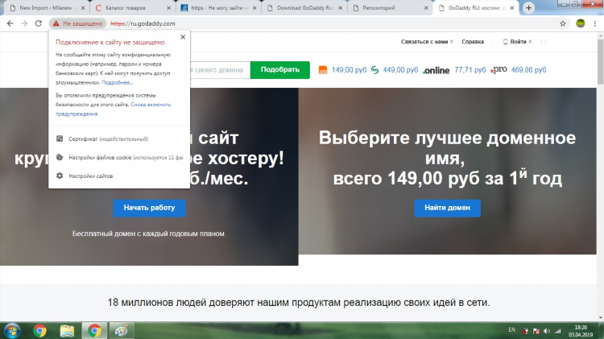The height and width of the screenshot is (339, 604).
Task: Open the Chrome three-dot menu
Action: (x=595, y=23)
